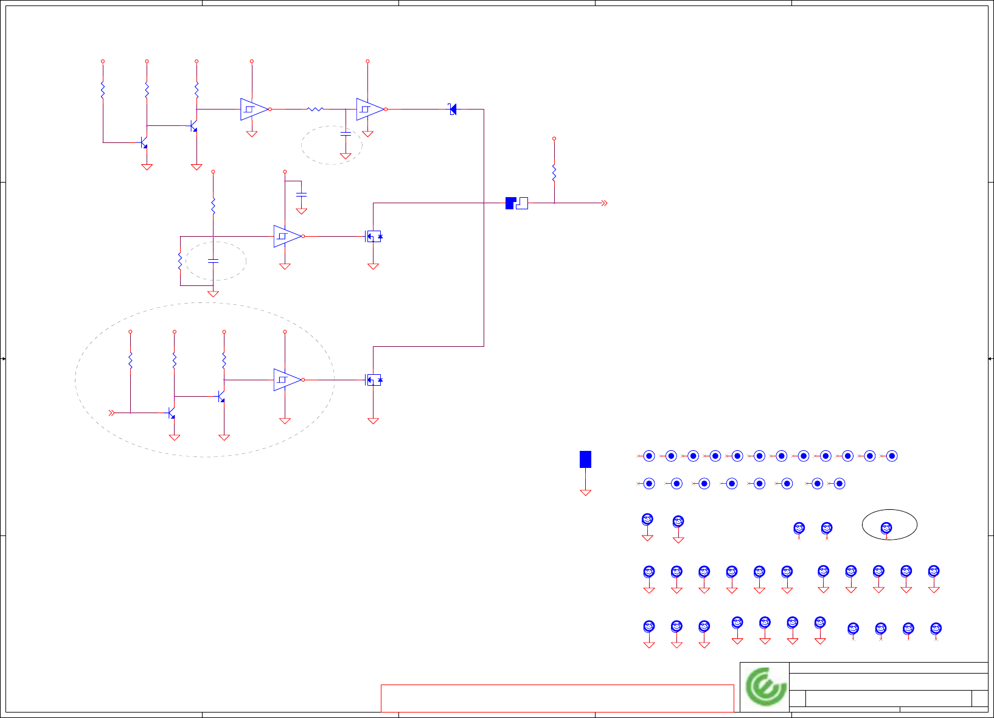Viewport: 994px width, 718px height.
Task: Select the test point enclosed by the black oval
Action: [x=886, y=528]
